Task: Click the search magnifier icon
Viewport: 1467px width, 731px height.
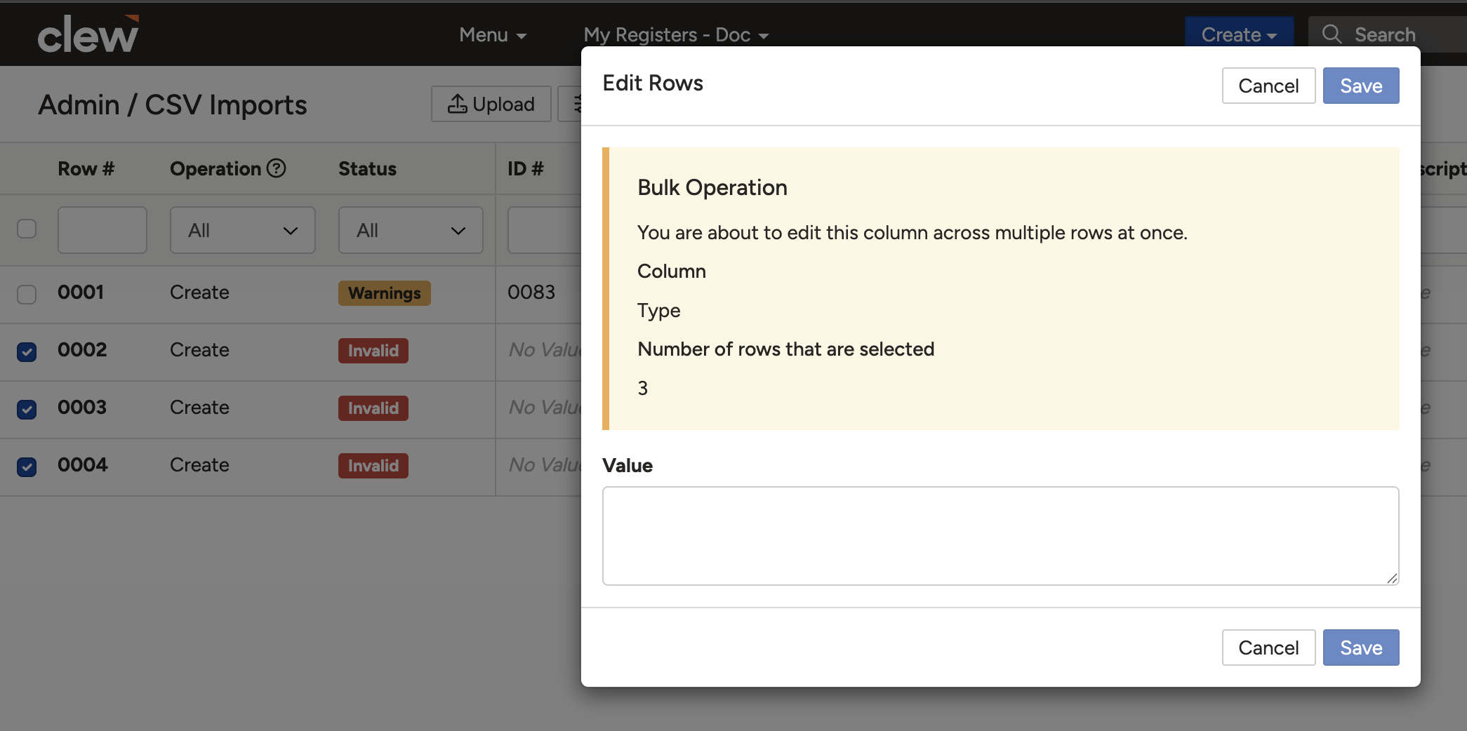Action: click(1332, 34)
